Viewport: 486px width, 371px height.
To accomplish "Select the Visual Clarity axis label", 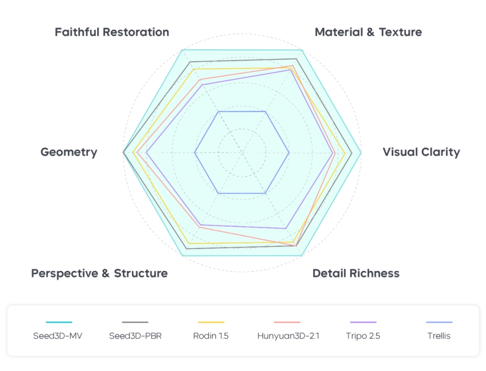I will [x=421, y=152].
